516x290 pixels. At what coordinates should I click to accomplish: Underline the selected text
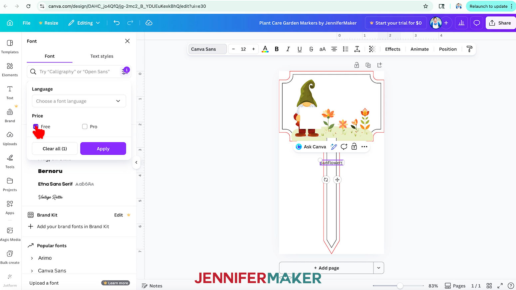click(300, 49)
